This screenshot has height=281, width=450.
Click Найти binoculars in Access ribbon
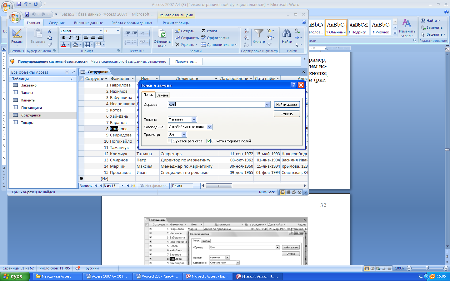coord(287,34)
